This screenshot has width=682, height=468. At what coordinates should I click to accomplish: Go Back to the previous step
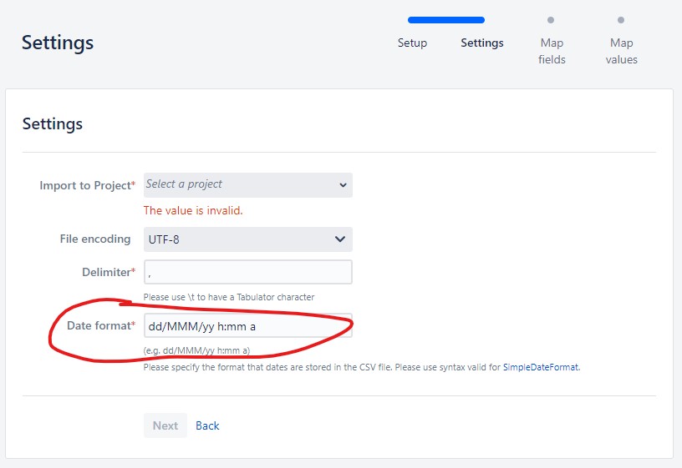click(x=207, y=426)
